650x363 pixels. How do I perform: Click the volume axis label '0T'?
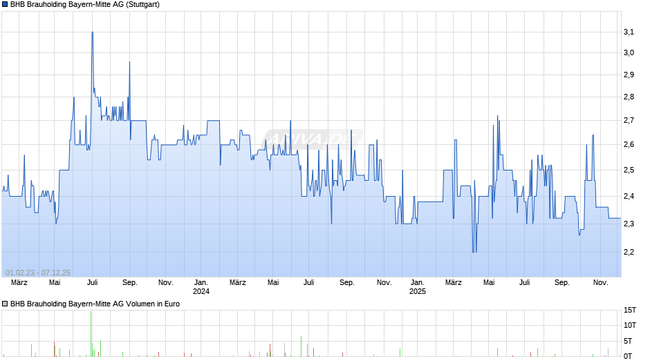[628, 356]
